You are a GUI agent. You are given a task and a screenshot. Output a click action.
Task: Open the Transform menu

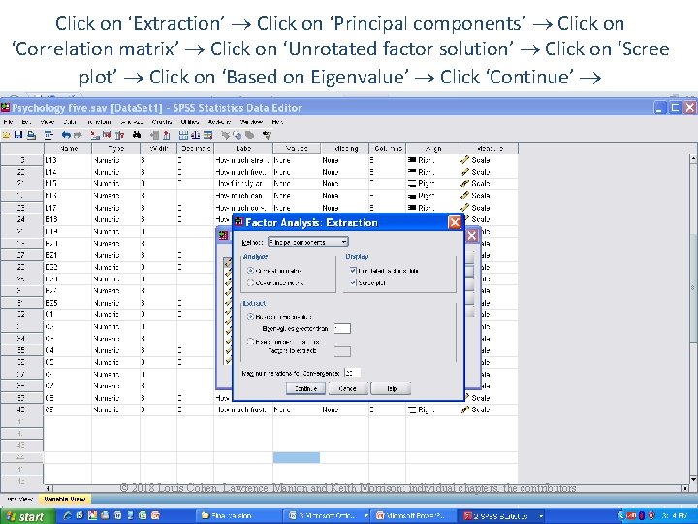point(99,121)
